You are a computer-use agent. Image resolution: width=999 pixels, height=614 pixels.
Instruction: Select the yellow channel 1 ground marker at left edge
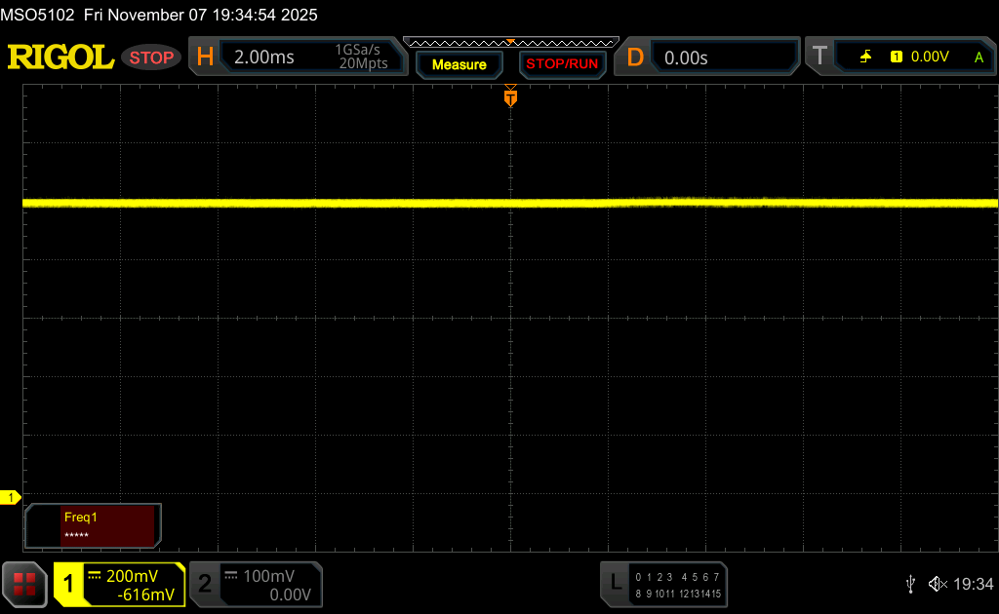11,498
